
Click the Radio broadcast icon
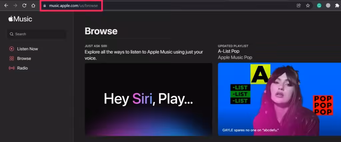[12, 68]
